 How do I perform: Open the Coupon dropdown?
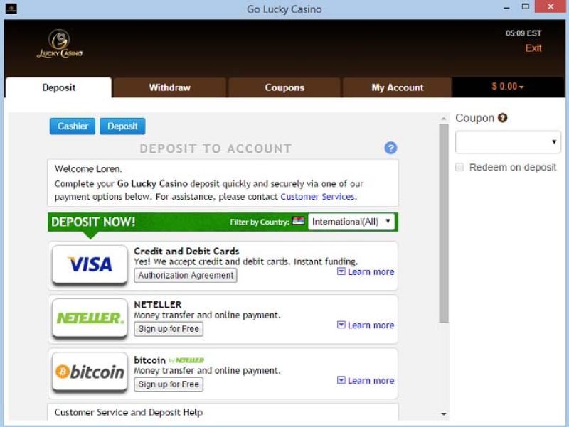click(x=508, y=142)
